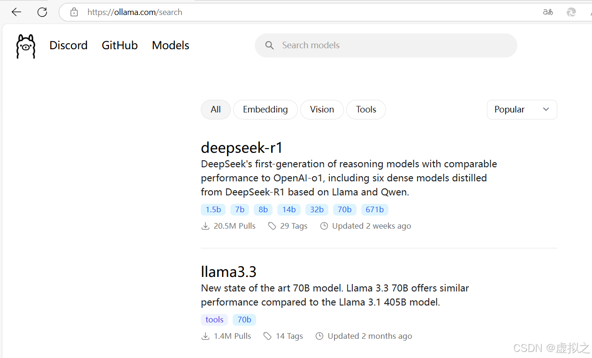Open the Discord link
This screenshot has width=592, height=358.
click(x=68, y=45)
